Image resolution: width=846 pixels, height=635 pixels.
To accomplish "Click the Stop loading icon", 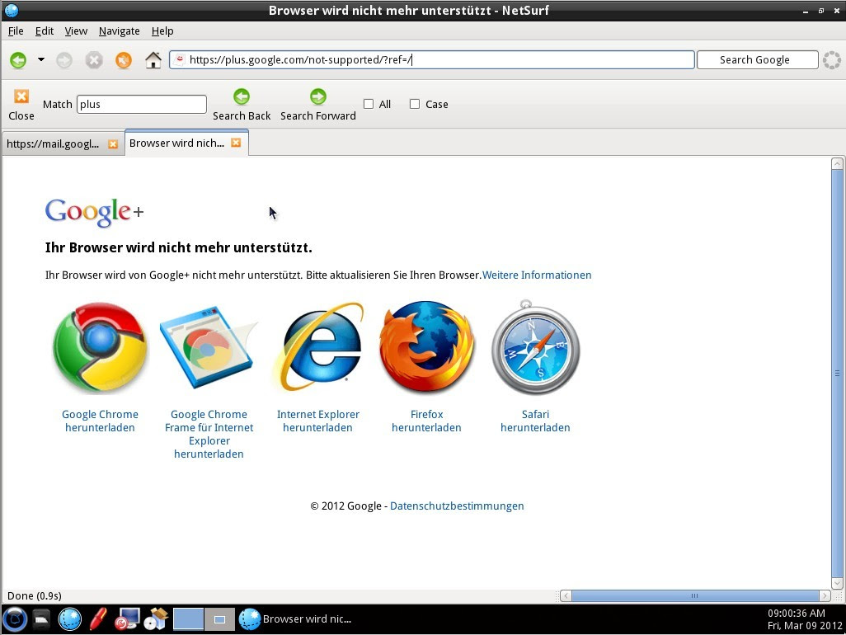I will click(94, 60).
